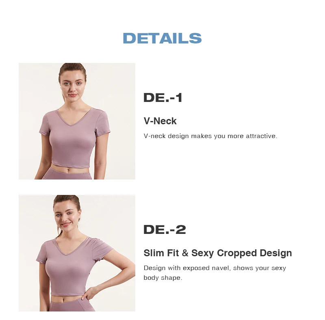Click the leggings waistband in the lower photo
The height and width of the screenshot is (320, 325).
point(71,303)
